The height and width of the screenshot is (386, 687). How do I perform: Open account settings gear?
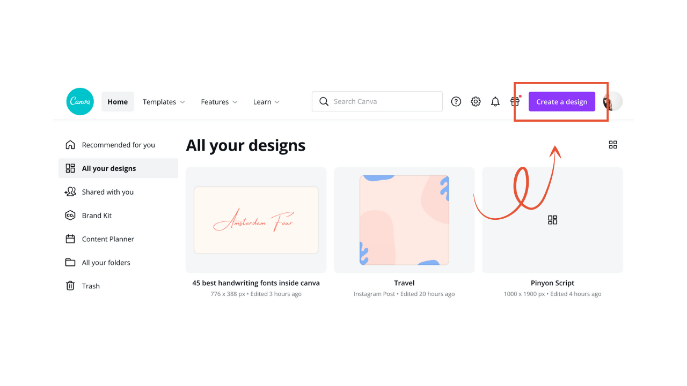click(476, 101)
